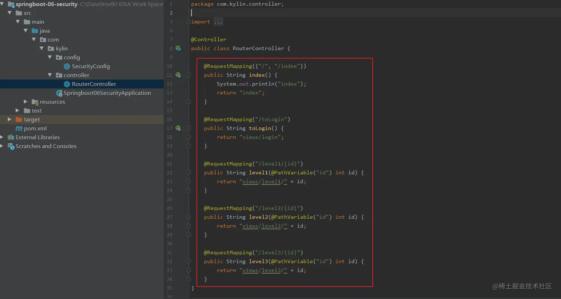Click the External Libraries icon
Screen dimensions: 561x299
(11, 137)
